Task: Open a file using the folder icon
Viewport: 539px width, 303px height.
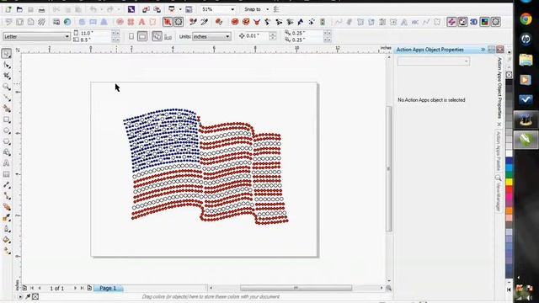Action: point(19,9)
